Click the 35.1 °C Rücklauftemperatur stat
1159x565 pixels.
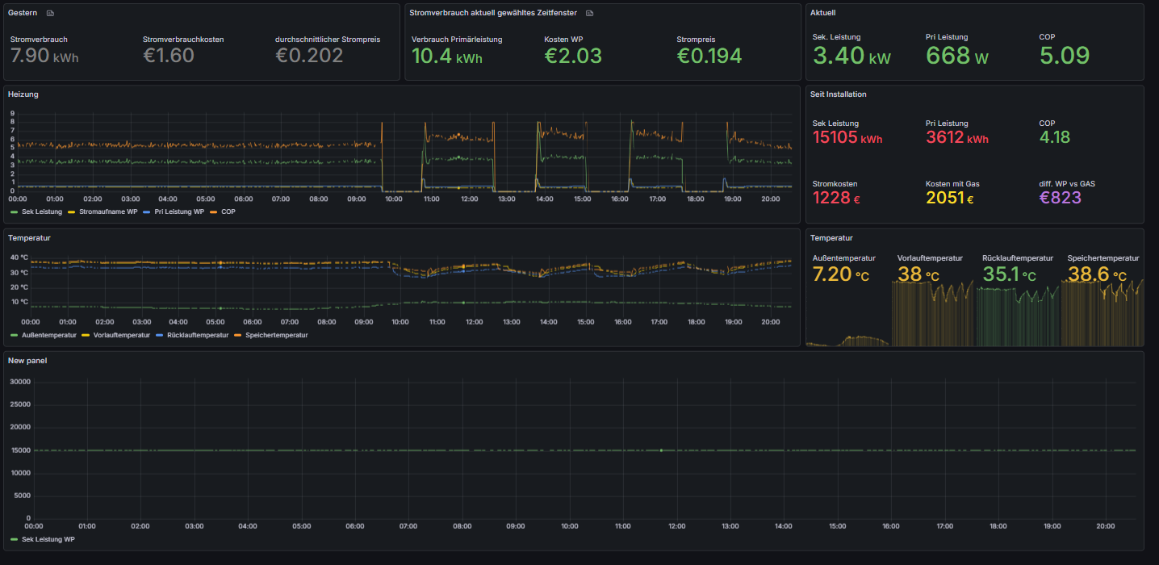(x=1010, y=274)
